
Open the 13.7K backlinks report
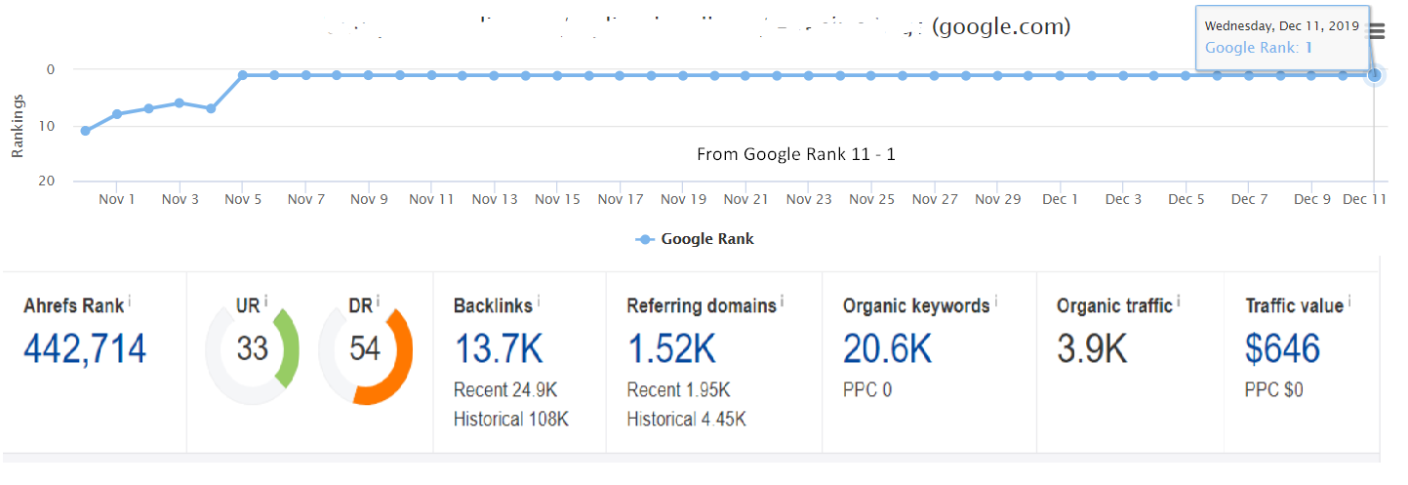(x=498, y=348)
